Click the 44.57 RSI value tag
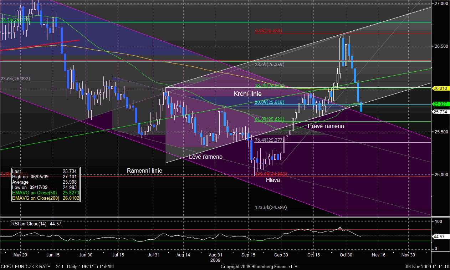The image size is (450, 270). pyautogui.click(x=439, y=236)
